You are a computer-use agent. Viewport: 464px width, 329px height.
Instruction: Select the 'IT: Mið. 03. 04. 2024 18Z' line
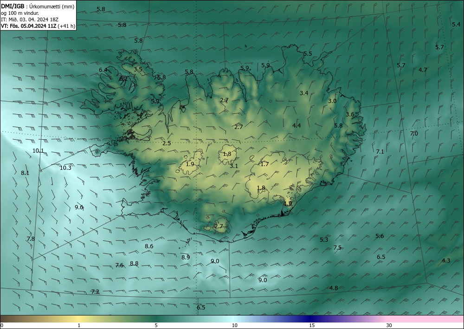point(30,19)
